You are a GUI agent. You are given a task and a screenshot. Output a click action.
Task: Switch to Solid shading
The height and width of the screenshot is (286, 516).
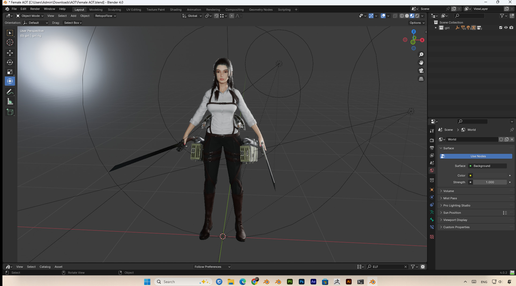(x=407, y=16)
